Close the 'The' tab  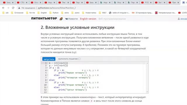click(68, 3)
